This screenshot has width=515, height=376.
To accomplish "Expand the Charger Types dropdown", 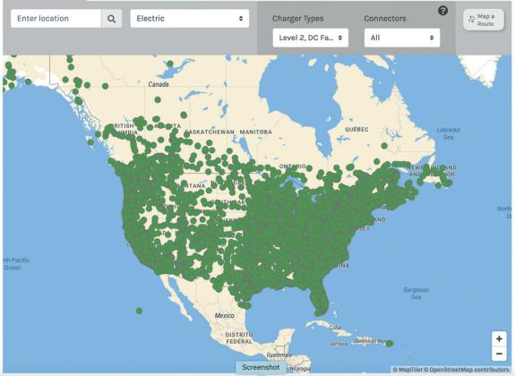I will click(x=311, y=38).
